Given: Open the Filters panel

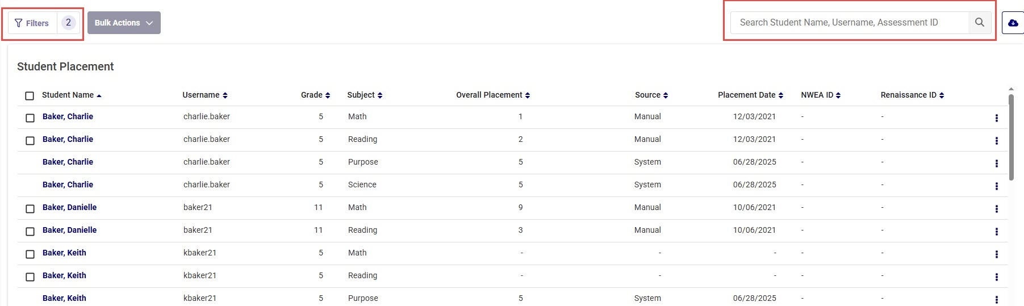Looking at the screenshot, I should coord(33,23).
